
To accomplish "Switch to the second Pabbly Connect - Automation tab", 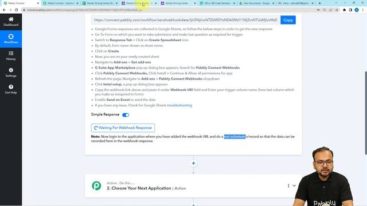I will pos(61,3).
